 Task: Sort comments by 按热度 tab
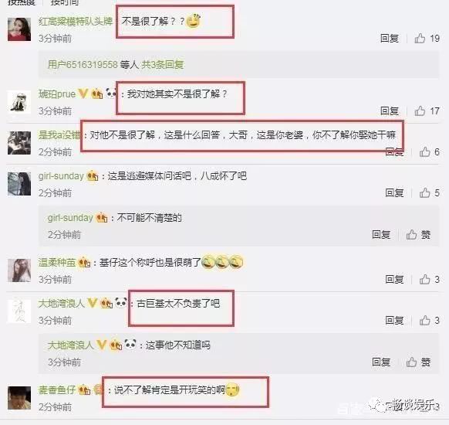(21, 2)
